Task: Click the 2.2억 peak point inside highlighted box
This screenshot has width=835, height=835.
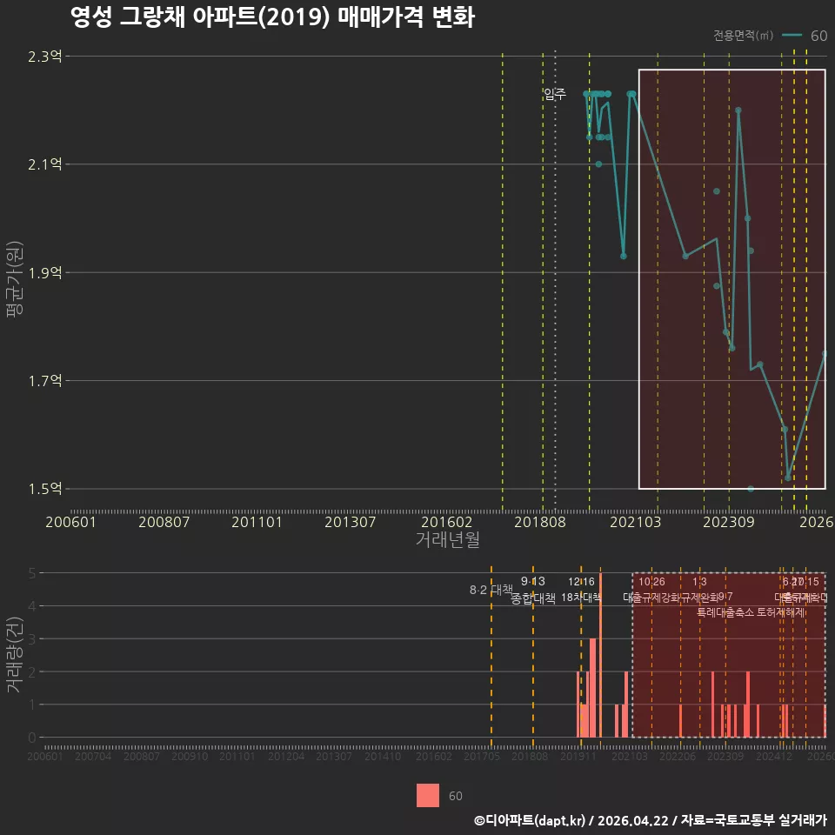Action: [x=738, y=110]
